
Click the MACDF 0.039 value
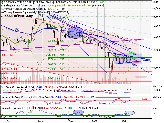(x=67, y=87)
